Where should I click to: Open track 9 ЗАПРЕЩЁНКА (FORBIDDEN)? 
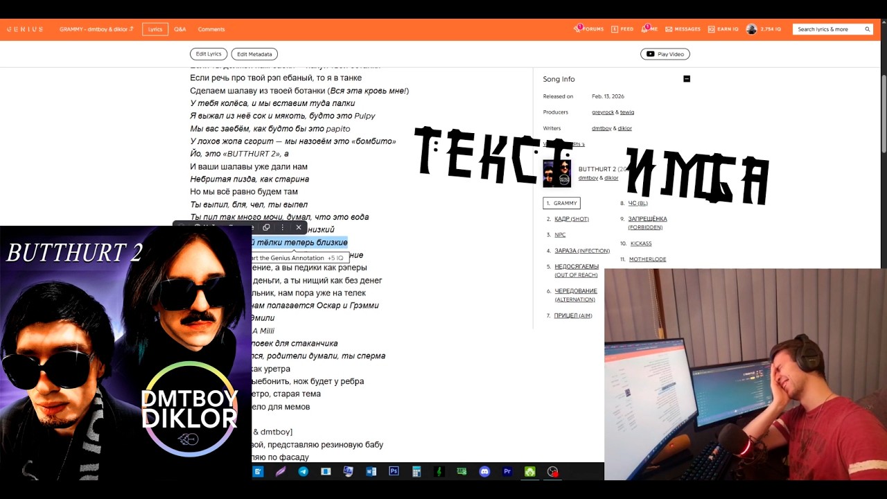647,222
